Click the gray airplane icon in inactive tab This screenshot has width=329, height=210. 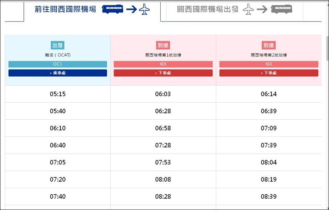point(248,9)
